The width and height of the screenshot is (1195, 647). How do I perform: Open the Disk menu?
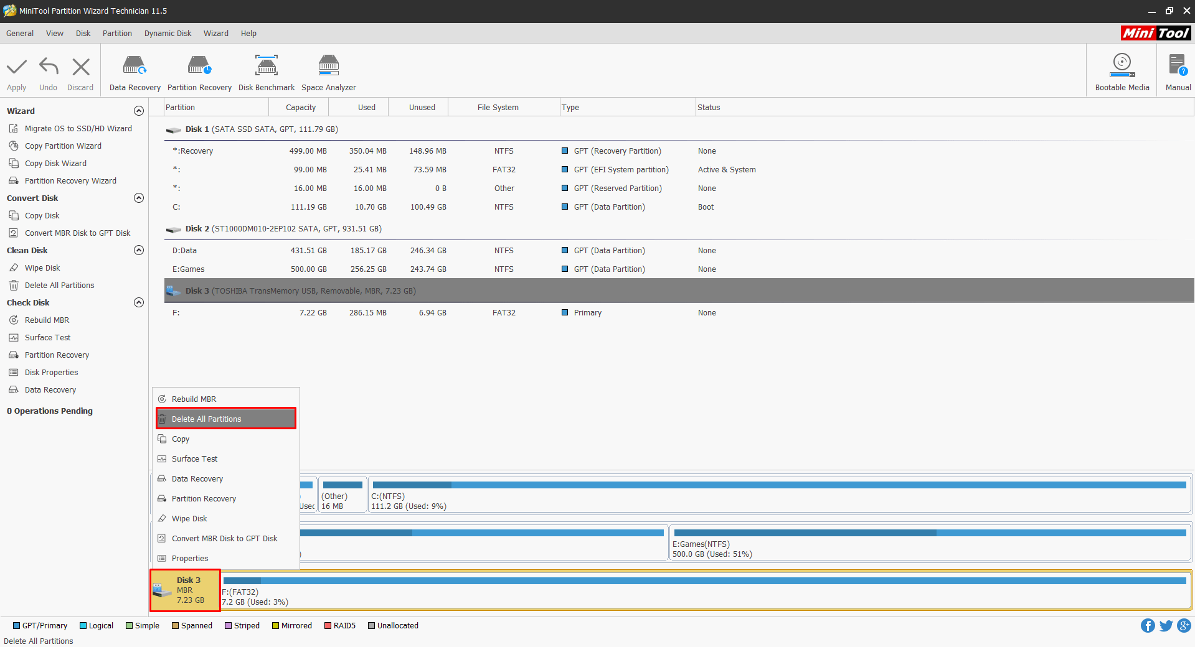pos(83,34)
